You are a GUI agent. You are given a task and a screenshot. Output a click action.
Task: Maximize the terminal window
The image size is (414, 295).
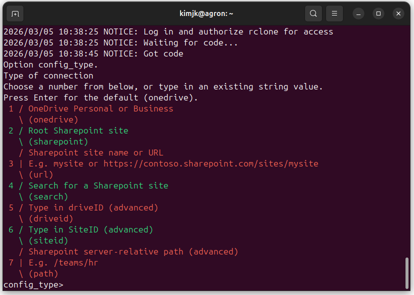coord(378,13)
